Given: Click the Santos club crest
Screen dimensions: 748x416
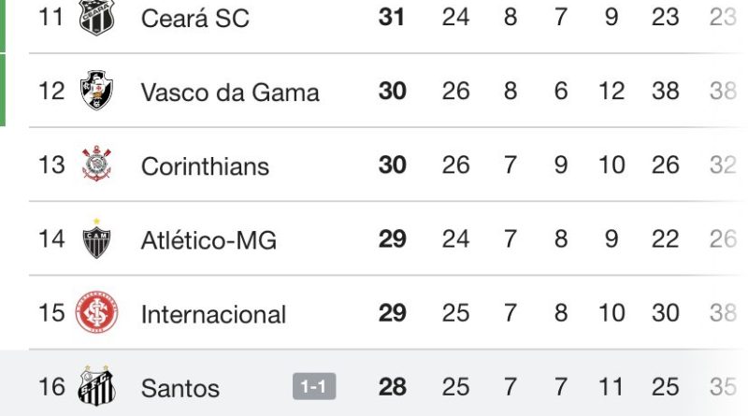Looking at the screenshot, I should pos(96,386).
